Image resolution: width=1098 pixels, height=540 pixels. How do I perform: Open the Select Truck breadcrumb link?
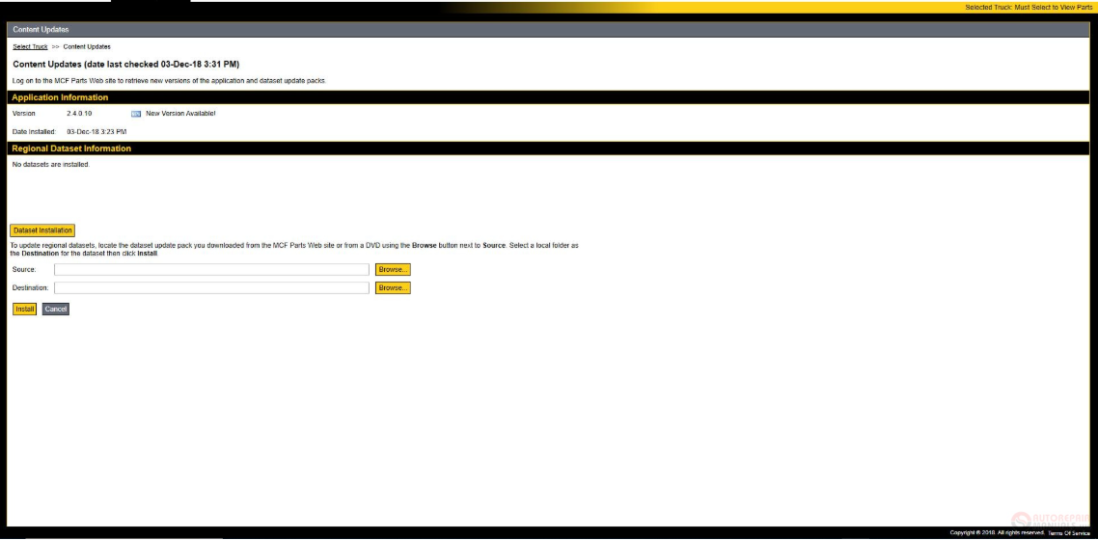click(x=30, y=47)
